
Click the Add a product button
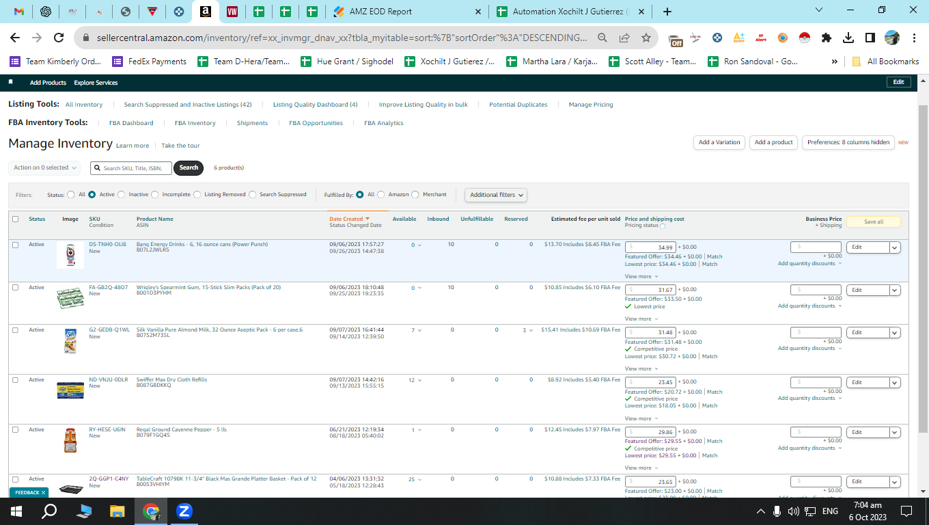774,142
